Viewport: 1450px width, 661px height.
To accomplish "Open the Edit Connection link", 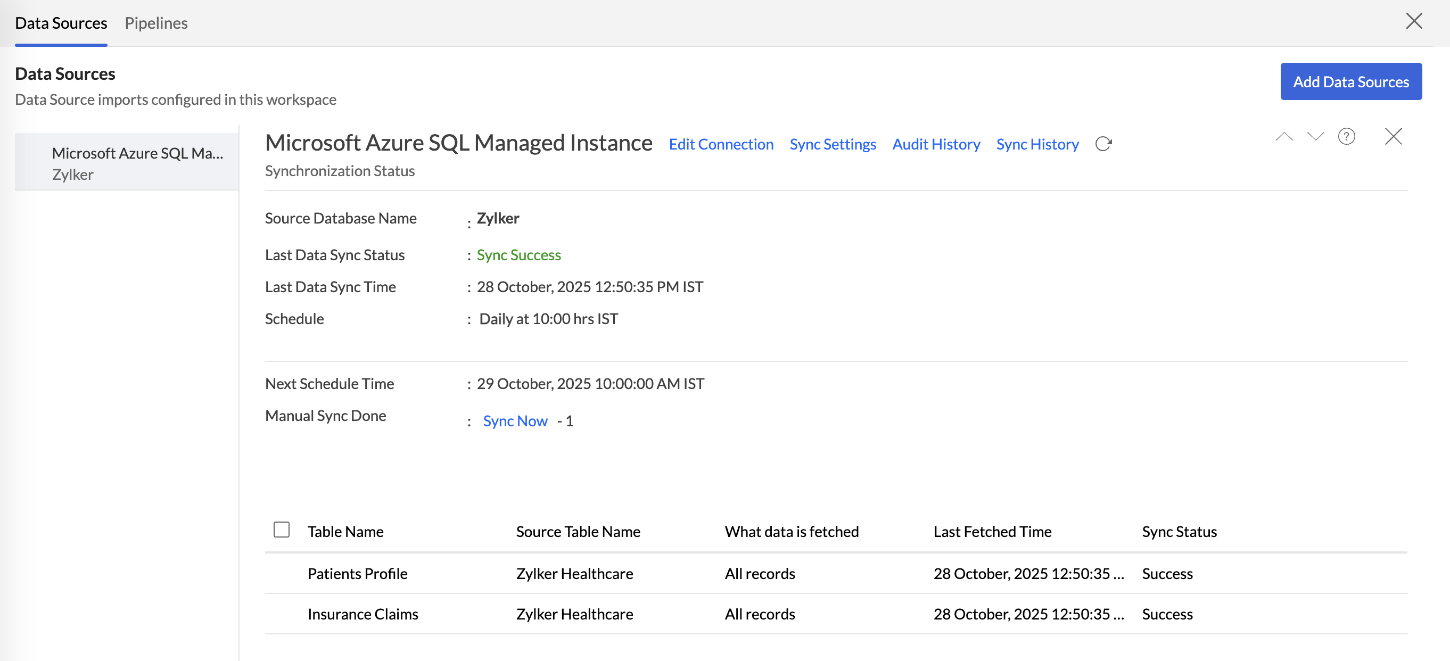I will coord(721,145).
